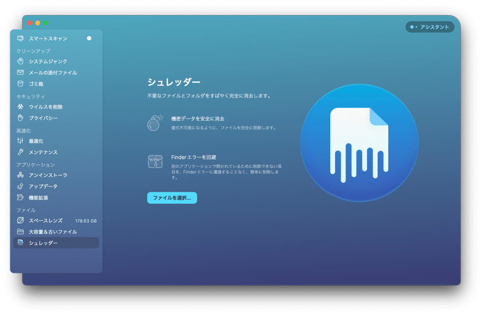Screen dimensions: 483x315
Task: Click the large shredder document illustration
Action: coord(359,143)
